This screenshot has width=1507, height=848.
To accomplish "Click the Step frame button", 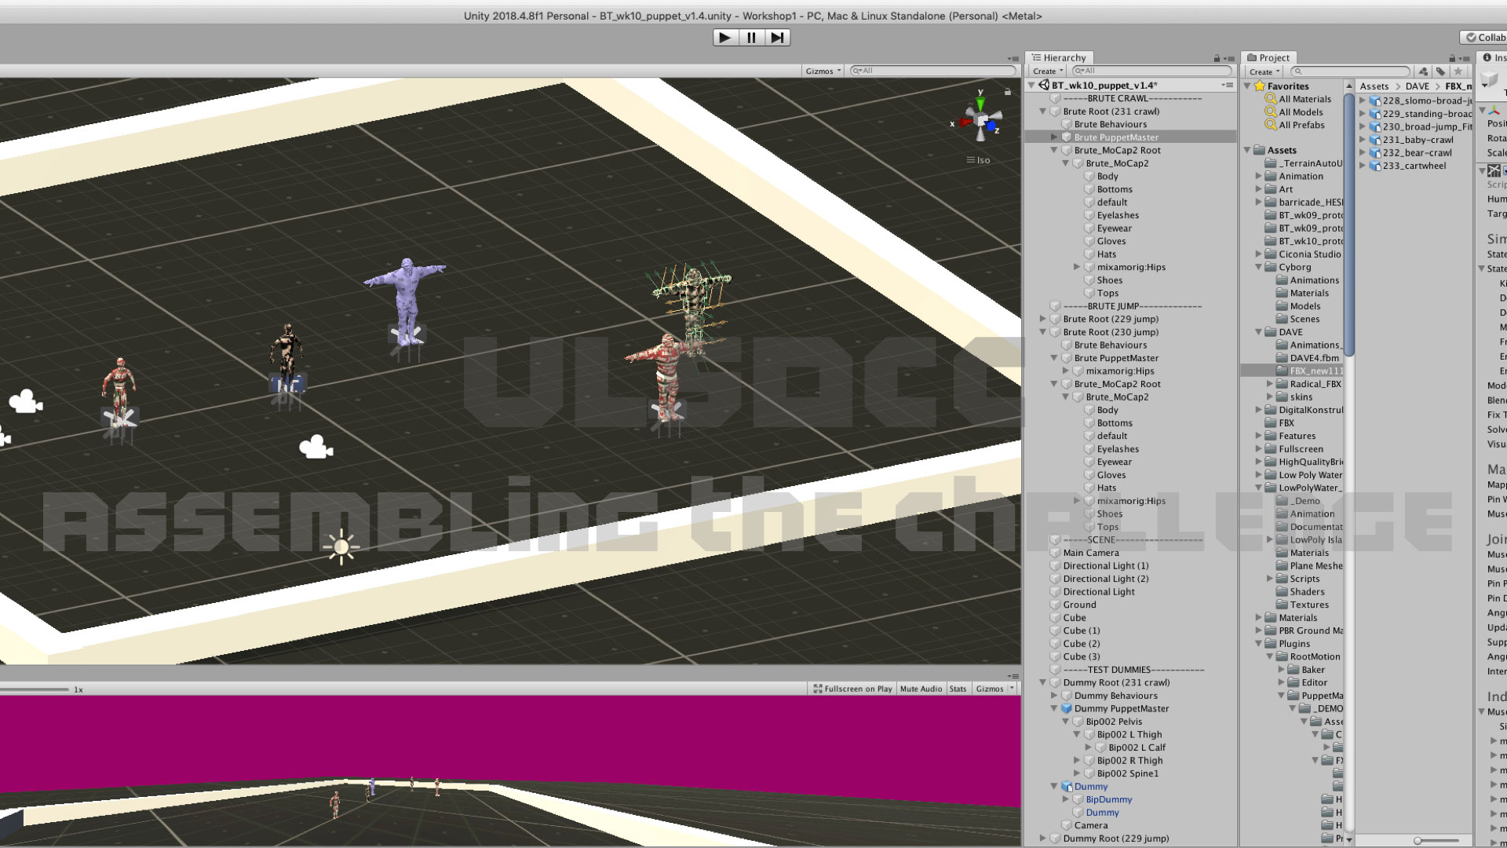I will (x=777, y=38).
